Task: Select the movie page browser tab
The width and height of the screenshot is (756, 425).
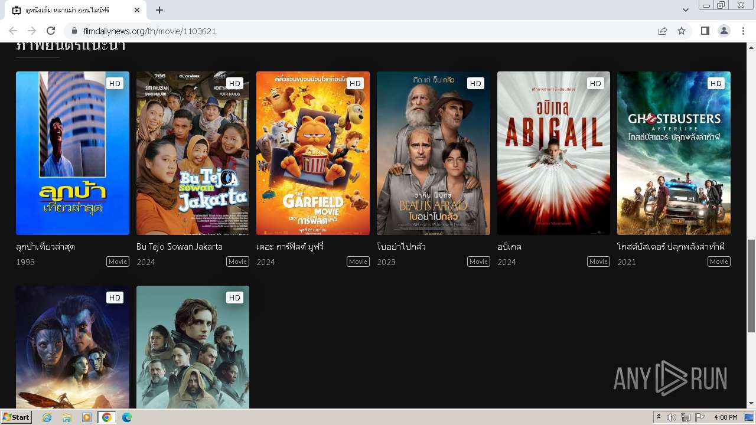Action: point(76,10)
